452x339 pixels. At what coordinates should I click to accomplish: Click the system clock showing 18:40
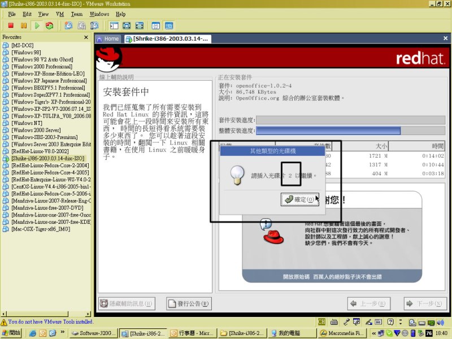coord(441,333)
